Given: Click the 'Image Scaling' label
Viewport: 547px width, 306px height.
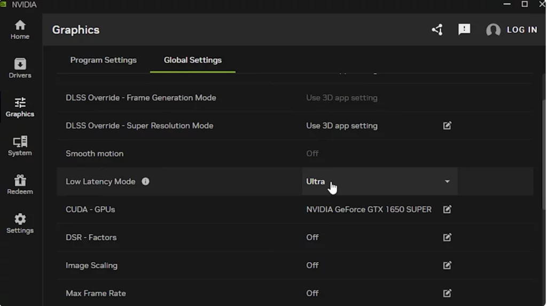Looking at the screenshot, I should (92, 265).
